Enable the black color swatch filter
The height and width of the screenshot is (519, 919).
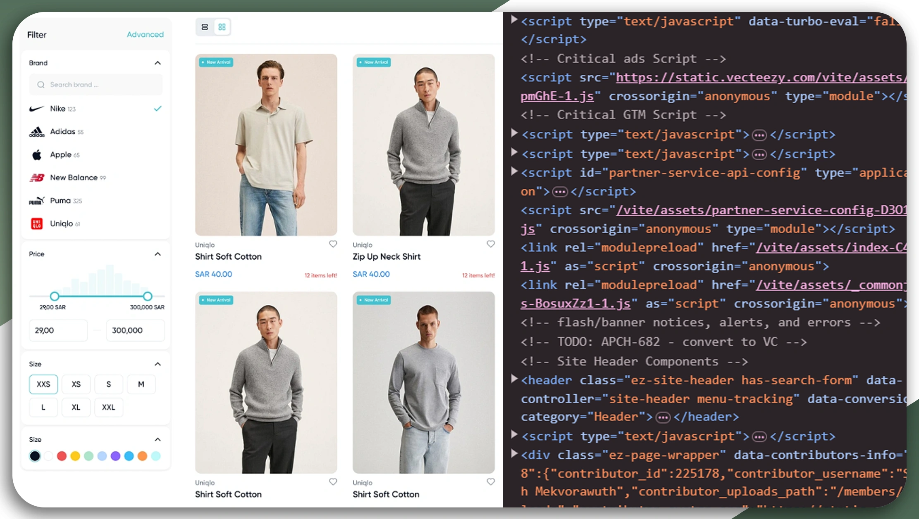35,456
